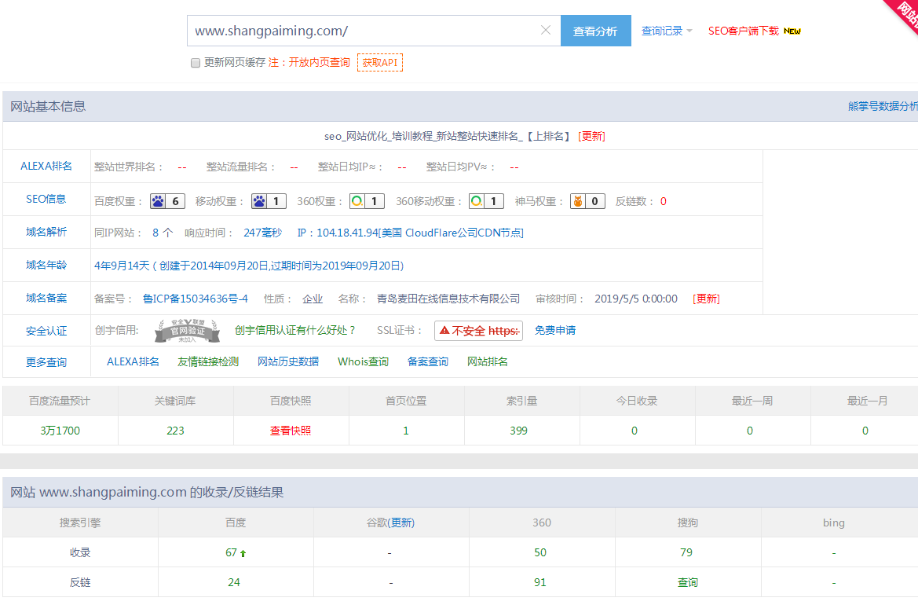
Task: Click Baidu indexed count 67
Action: (231, 553)
